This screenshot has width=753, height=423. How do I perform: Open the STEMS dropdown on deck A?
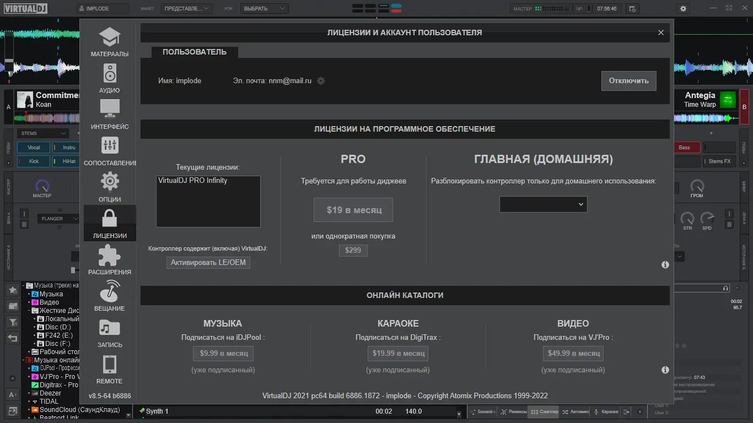[x=44, y=133]
